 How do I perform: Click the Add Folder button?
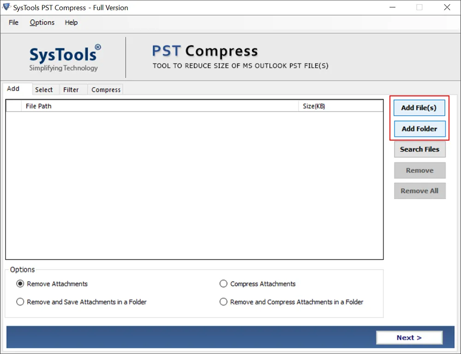419,129
